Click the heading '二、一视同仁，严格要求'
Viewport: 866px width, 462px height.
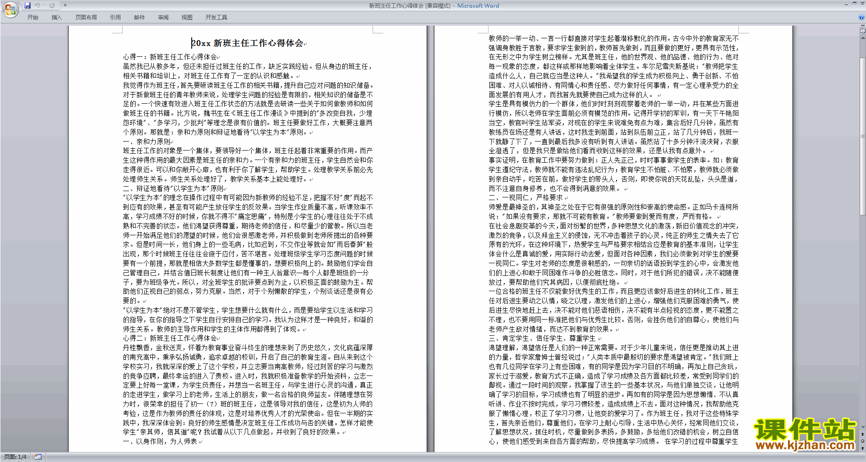[526, 197]
